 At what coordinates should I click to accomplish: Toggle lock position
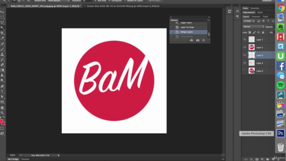259,33
